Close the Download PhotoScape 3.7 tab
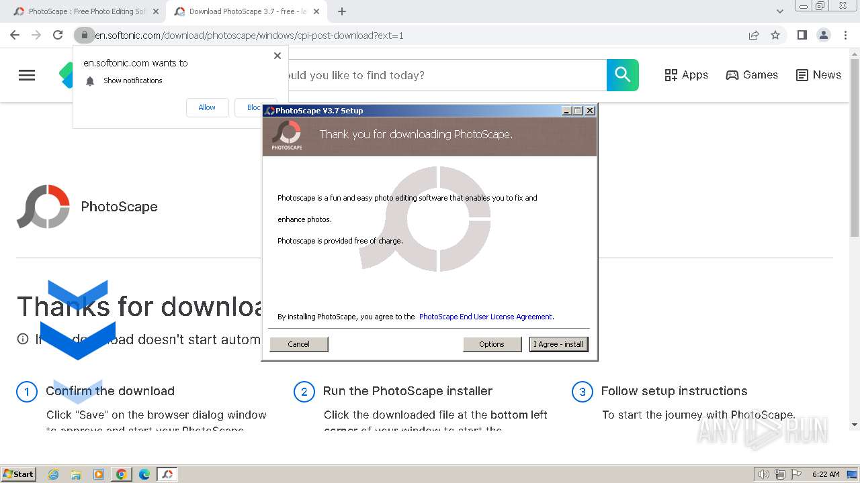The image size is (860, 483). [x=316, y=11]
